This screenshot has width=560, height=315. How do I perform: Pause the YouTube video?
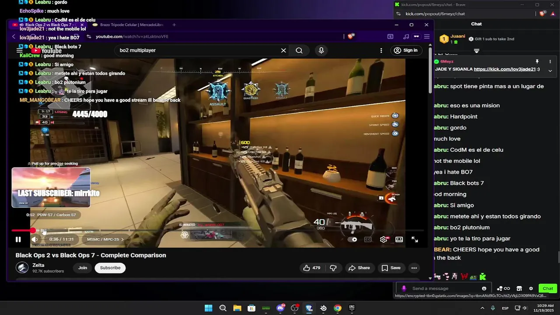pyautogui.click(x=18, y=239)
